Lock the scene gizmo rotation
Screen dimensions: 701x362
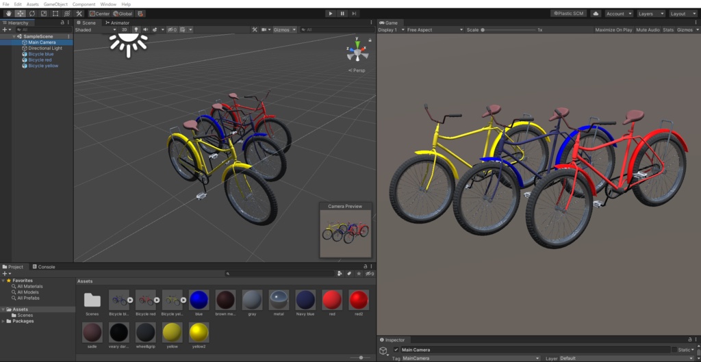[370, 40]
